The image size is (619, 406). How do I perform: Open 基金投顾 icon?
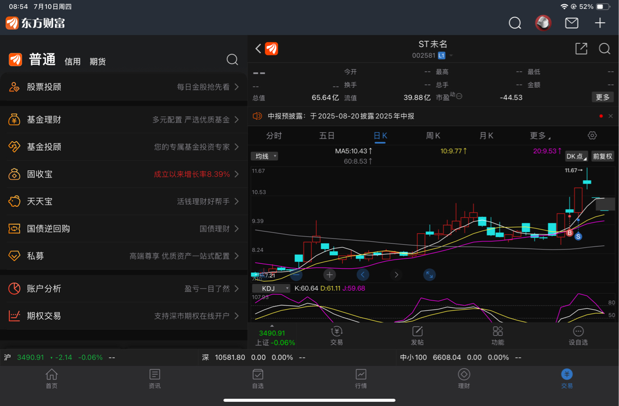coord(14,147)
